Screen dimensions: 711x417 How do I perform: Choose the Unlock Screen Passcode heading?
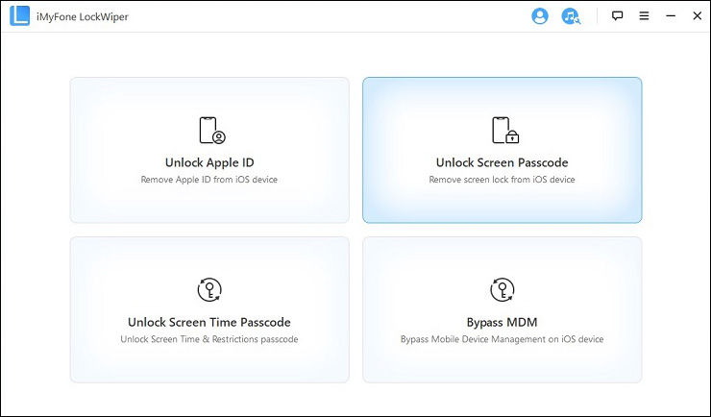(502, 162)
